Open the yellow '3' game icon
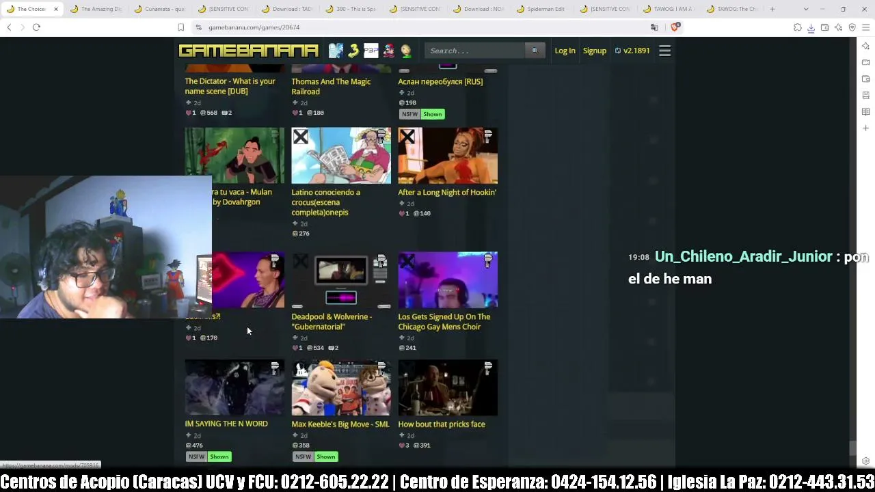 click(353, 51)
